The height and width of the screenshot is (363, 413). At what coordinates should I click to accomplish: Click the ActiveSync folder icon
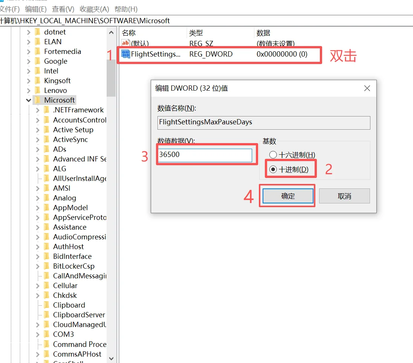click(x=47, y=140)
